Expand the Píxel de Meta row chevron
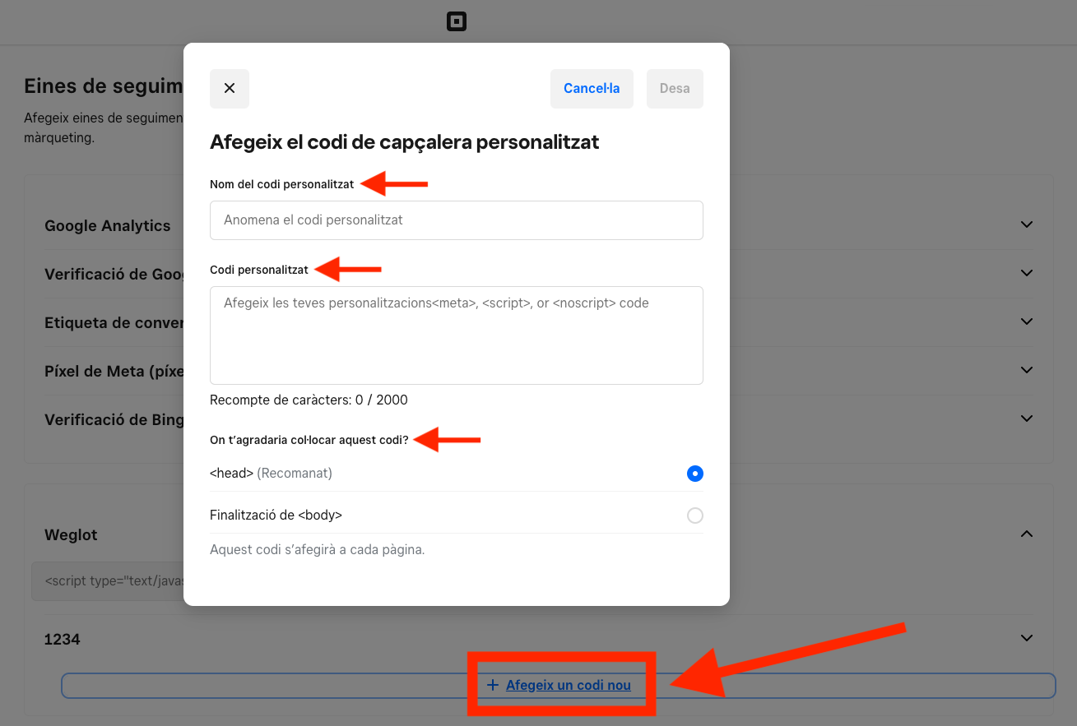The height and width of the screenshot is (726, 1077). 1026,370
